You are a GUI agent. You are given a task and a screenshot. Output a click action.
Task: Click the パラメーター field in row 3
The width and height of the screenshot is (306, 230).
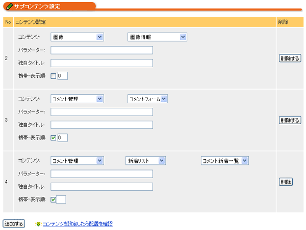[x=101, y=112]
